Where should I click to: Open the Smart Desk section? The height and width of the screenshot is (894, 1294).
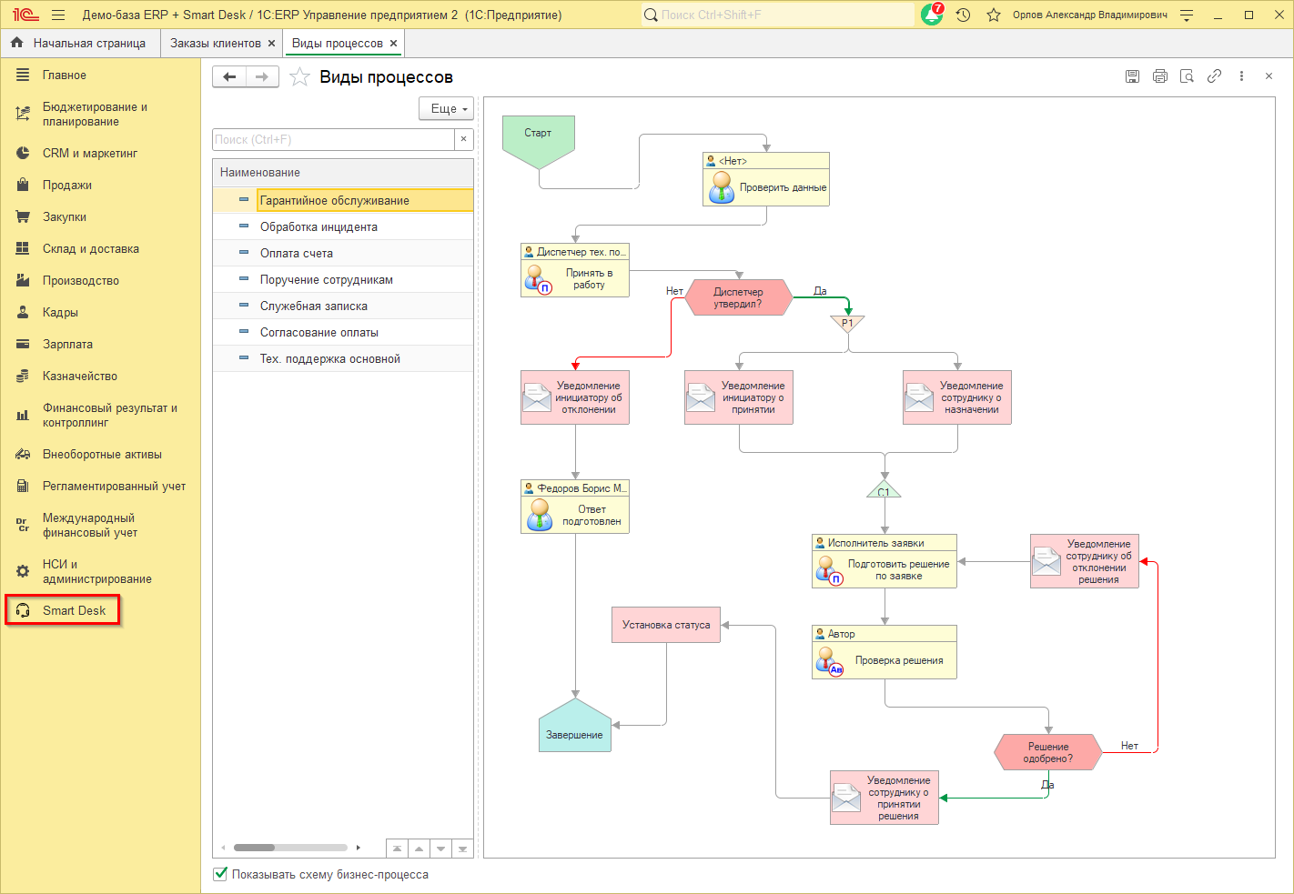point(63,610)
